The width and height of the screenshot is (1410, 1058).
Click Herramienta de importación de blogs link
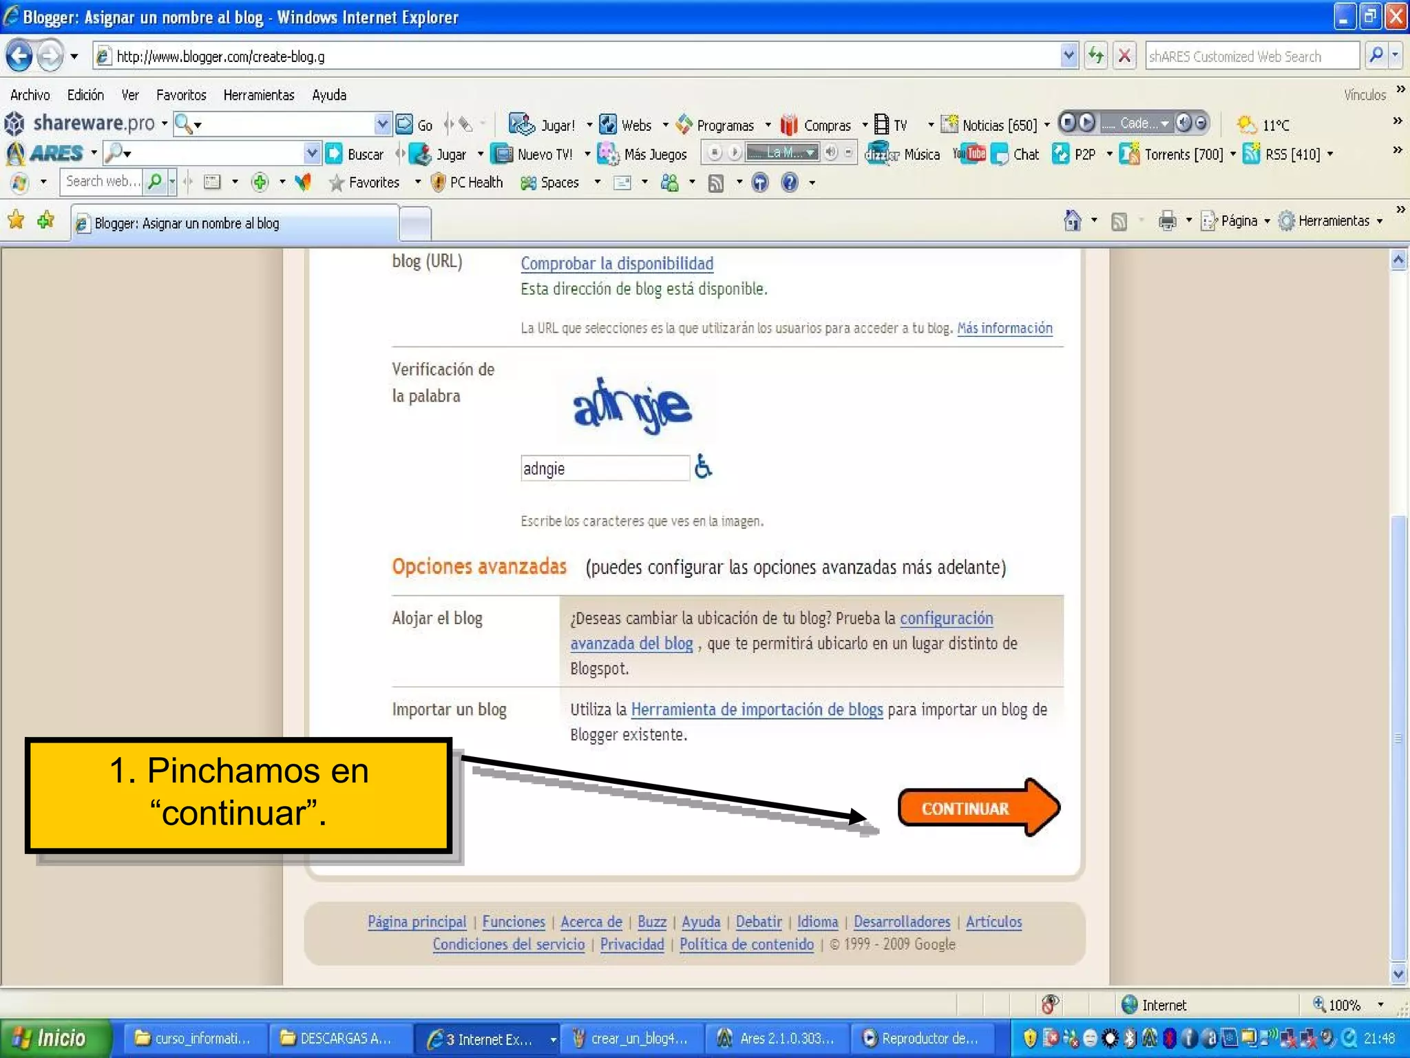pos(757,709)
